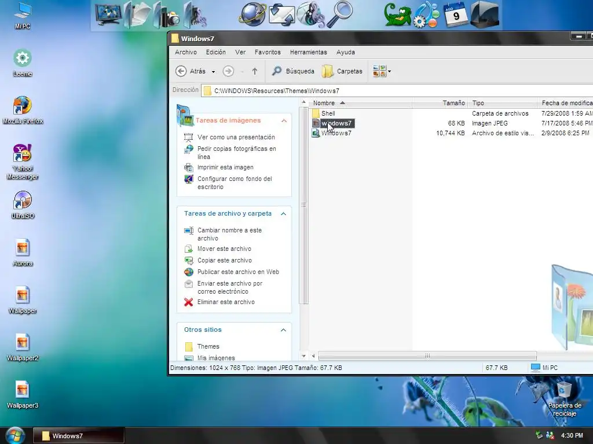The height and width of the screenshot is (444, 593).
Task: Go back with the Atrás button
Action: [191, 71]
